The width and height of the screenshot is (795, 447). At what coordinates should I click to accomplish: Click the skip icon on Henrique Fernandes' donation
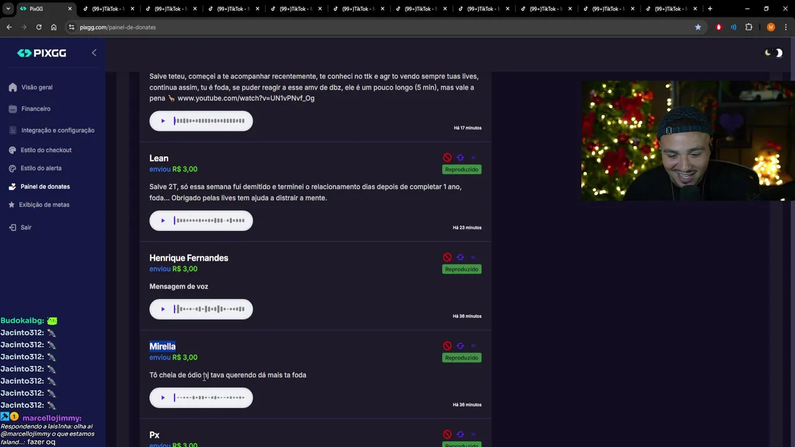point(473,257)
